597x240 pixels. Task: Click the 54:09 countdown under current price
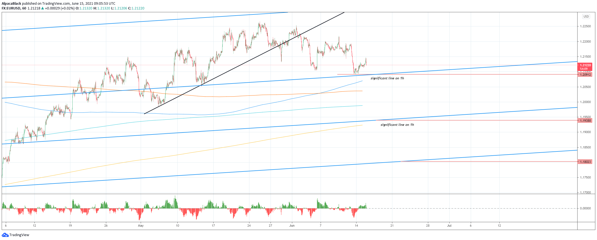click(584, 69)
